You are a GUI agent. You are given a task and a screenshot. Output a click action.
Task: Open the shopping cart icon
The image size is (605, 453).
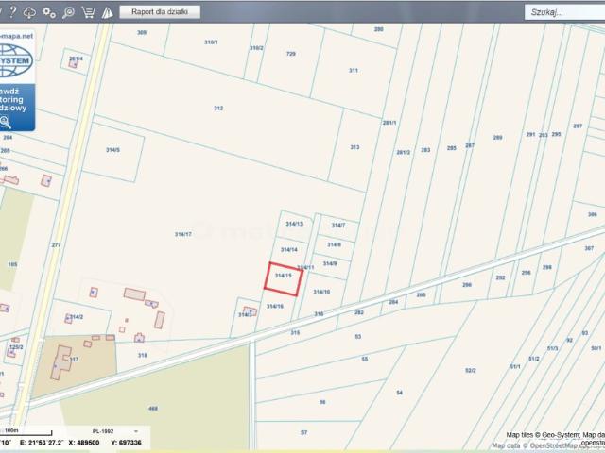pos(88,12)
